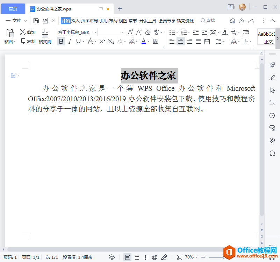The height and width of the screenshot is (262, 280).
Task: Align text to the right
Action: [189, 42]
